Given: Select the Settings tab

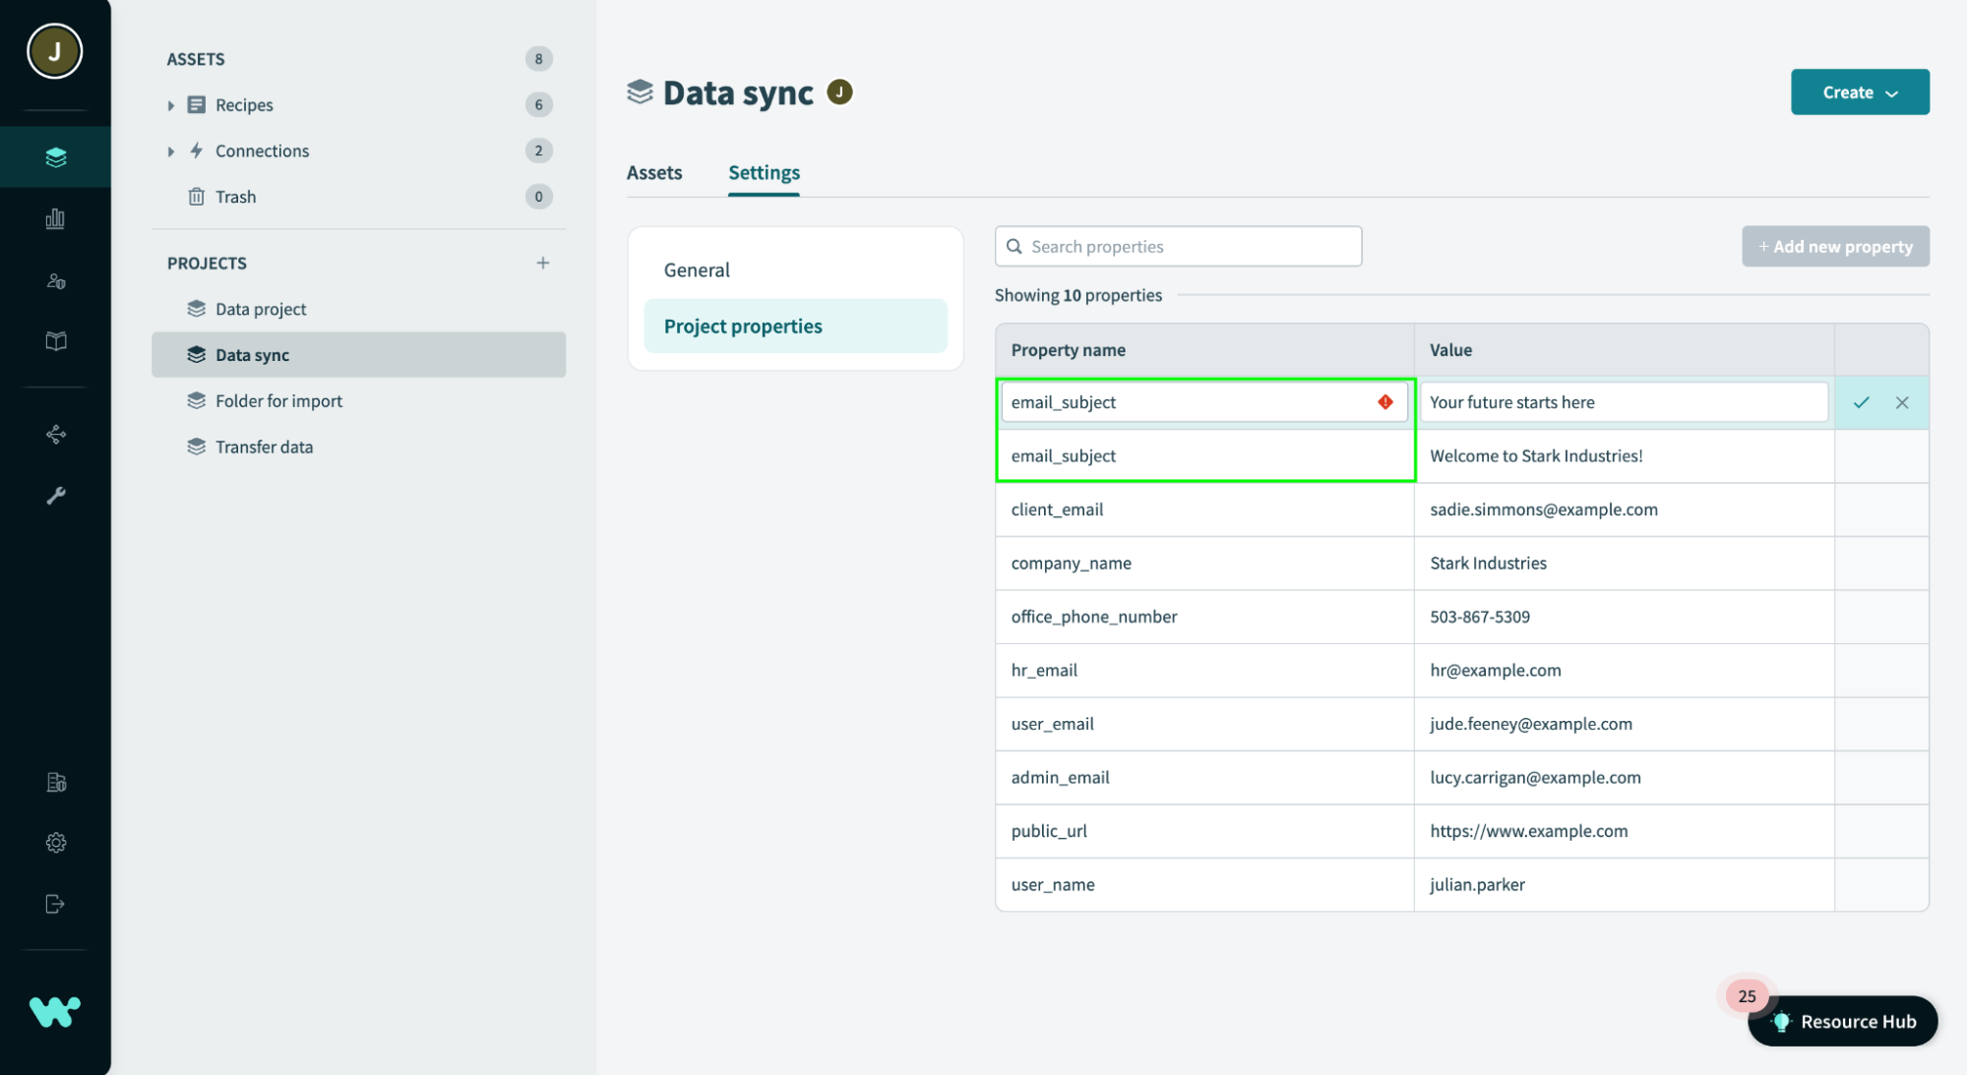Looking at the screenshot, I should (x=764, y=172).
